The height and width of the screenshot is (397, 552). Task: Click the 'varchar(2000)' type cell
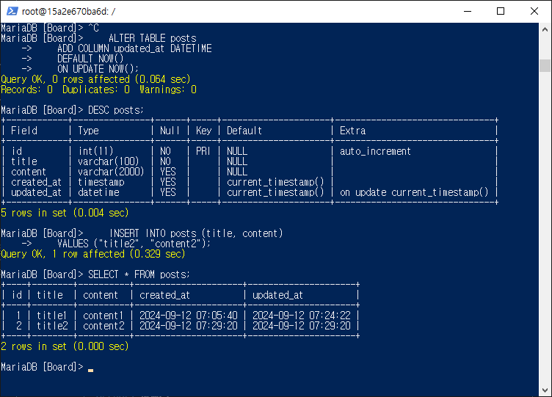click(111, 172)
